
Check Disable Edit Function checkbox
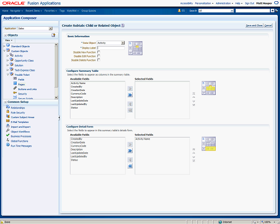coord(98,56)
